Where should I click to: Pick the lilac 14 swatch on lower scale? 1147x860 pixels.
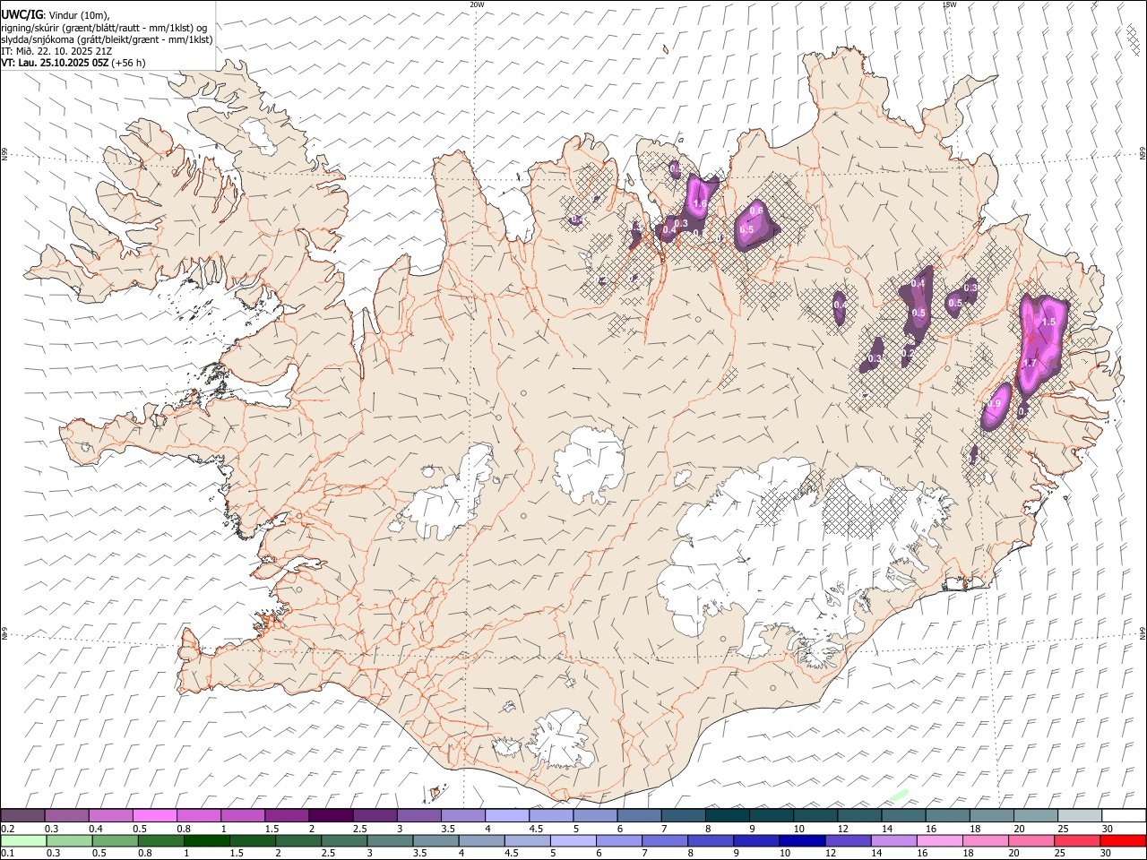894,840
